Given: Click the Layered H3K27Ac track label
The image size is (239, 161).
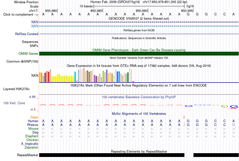Looking at the screenshot, I should pos(16,89).
